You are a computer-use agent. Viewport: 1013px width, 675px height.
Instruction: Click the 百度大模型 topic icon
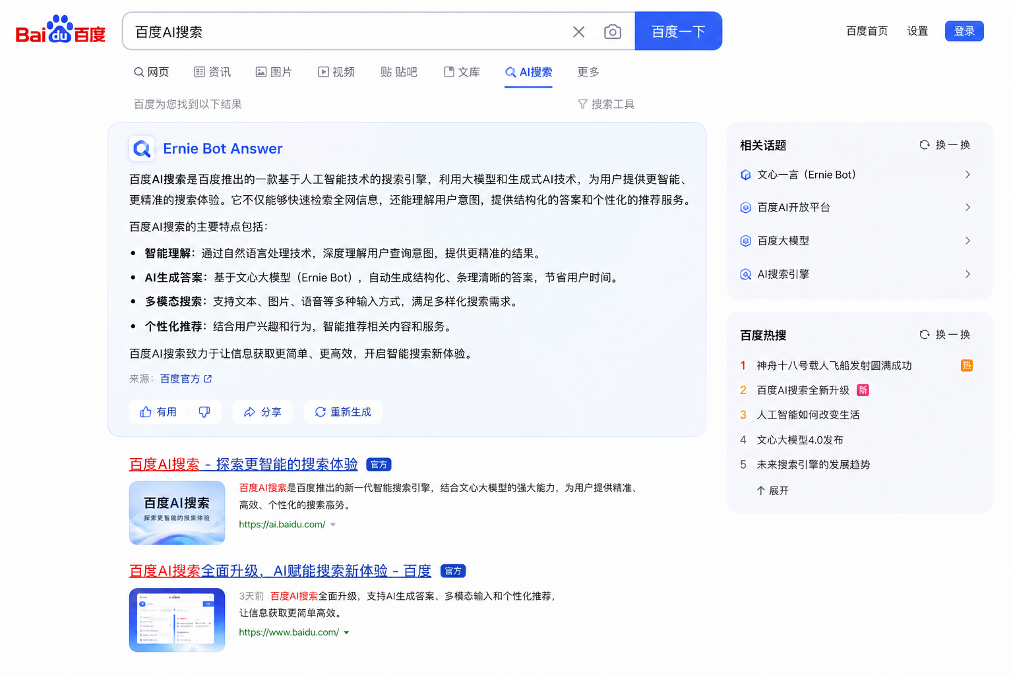[745, 241]
